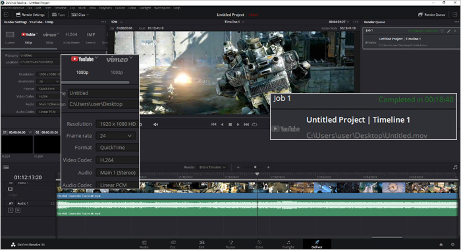Click the timeline view options icon
Screen dimensions: 461x250
pyautogui.click(x=6, y=167)
